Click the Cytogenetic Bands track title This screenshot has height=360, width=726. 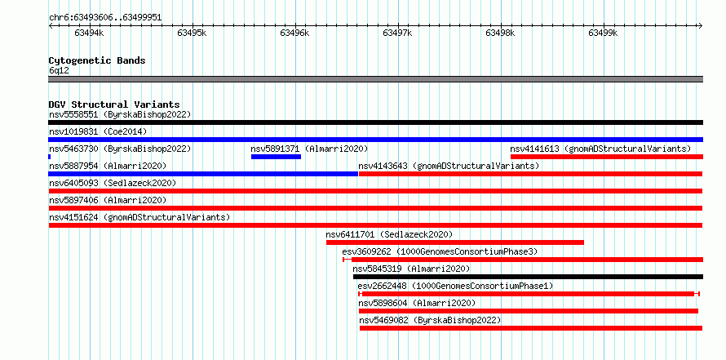[97, 60]
